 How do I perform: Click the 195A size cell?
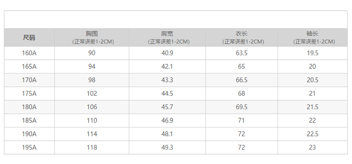coord(29,148)
